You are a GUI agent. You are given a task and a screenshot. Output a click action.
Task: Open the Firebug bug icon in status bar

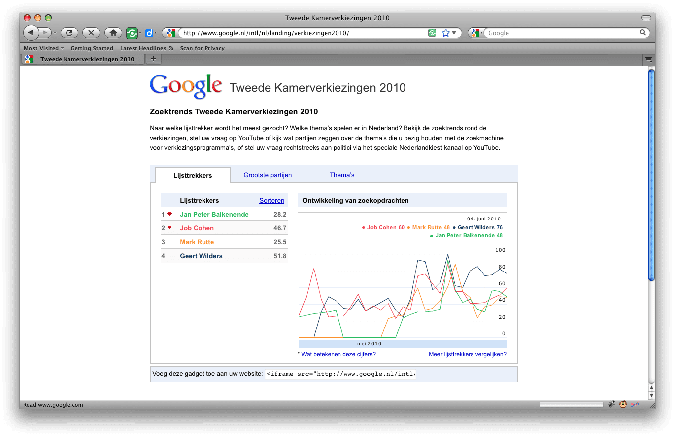pyautogui.click(x=611, y=404)
